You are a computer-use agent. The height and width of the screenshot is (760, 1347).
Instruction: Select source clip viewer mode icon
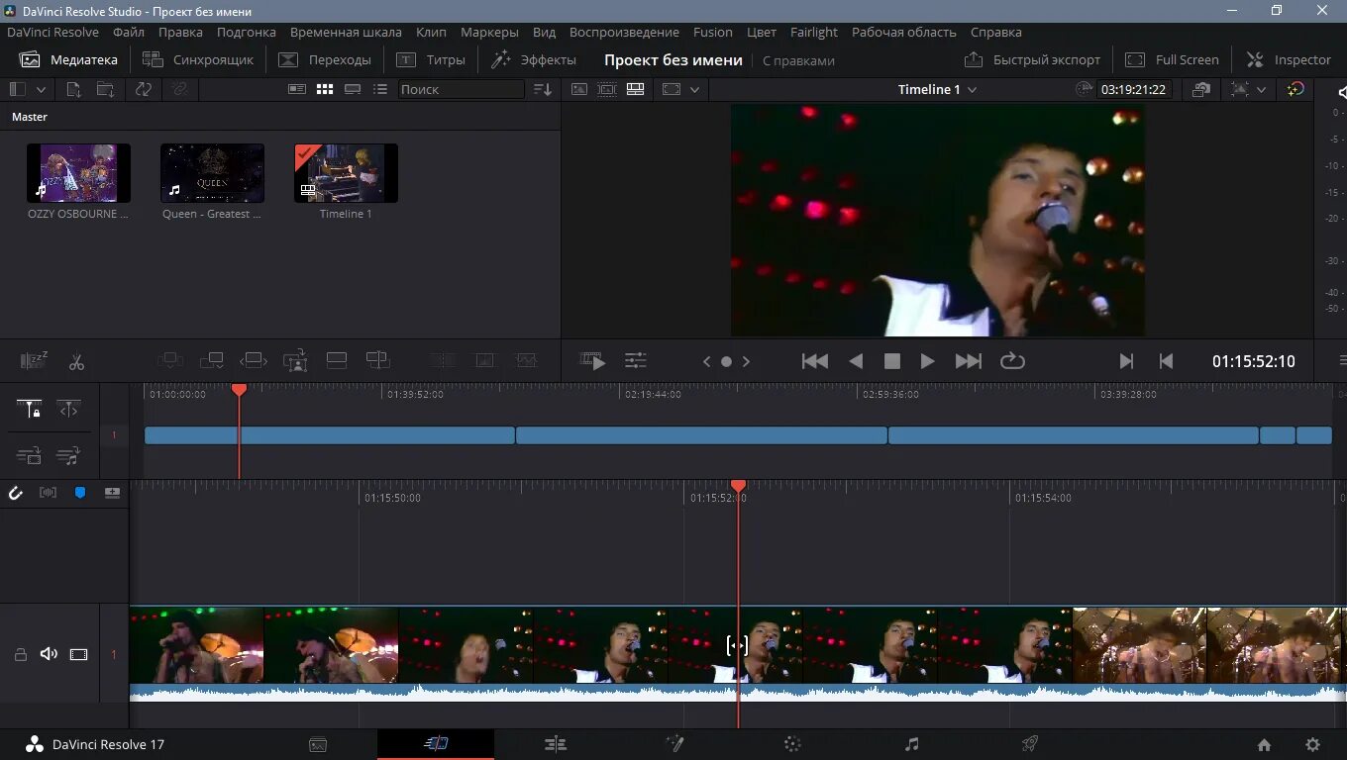579,89
